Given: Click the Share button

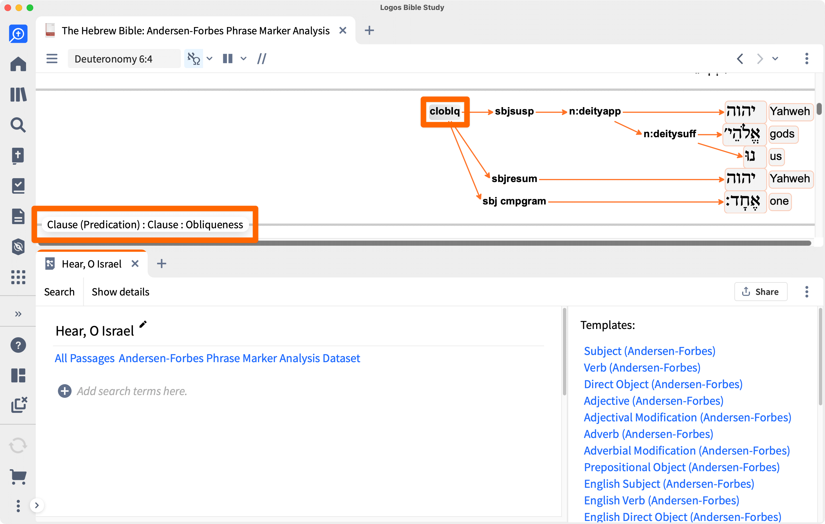Looking at the screenshot, I should tap(761, 292).
